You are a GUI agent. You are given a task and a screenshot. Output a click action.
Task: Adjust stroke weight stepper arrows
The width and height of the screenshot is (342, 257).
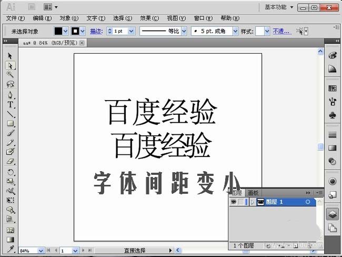(110, 31)
